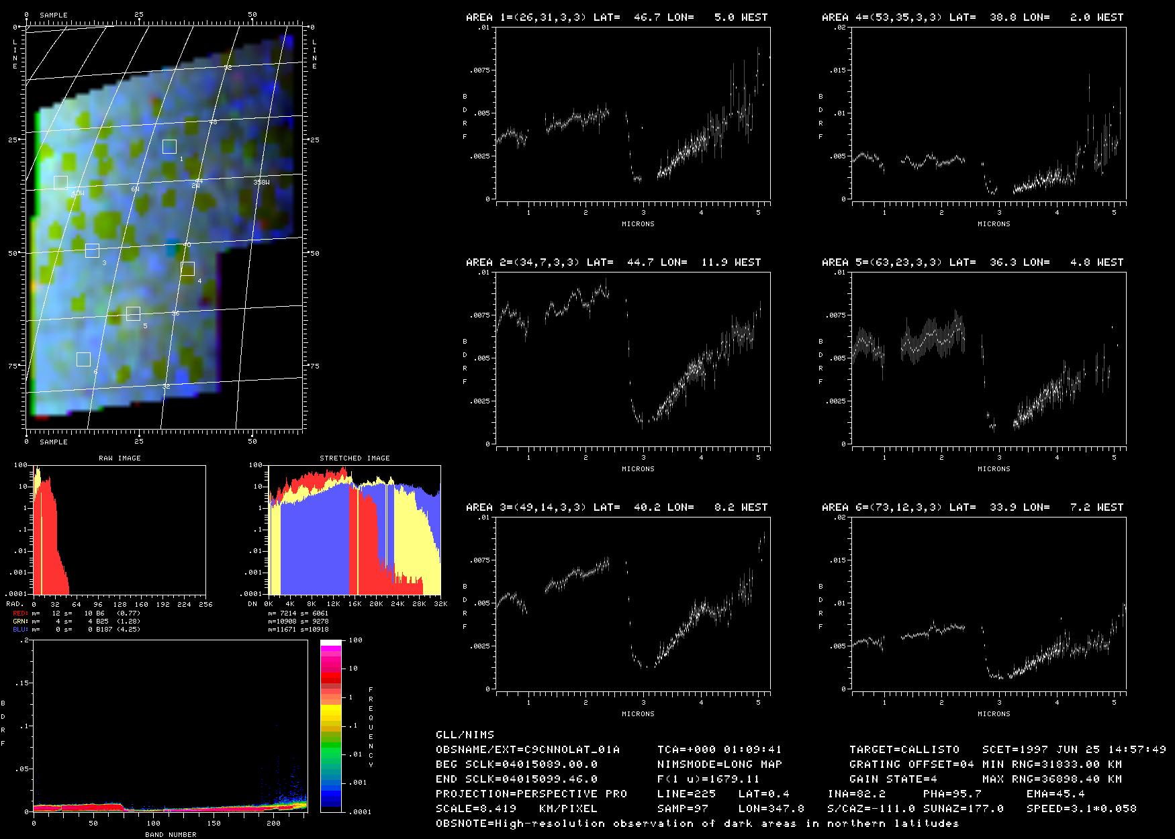
Task: Click the 'MIN RNG=31833.00 KM' value
Action: (x=1052, y=764)
